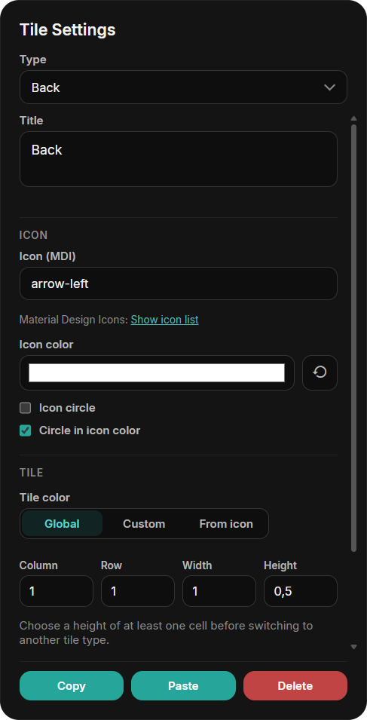Click the Row input field

pyautogui.click(x=138, y=591)
